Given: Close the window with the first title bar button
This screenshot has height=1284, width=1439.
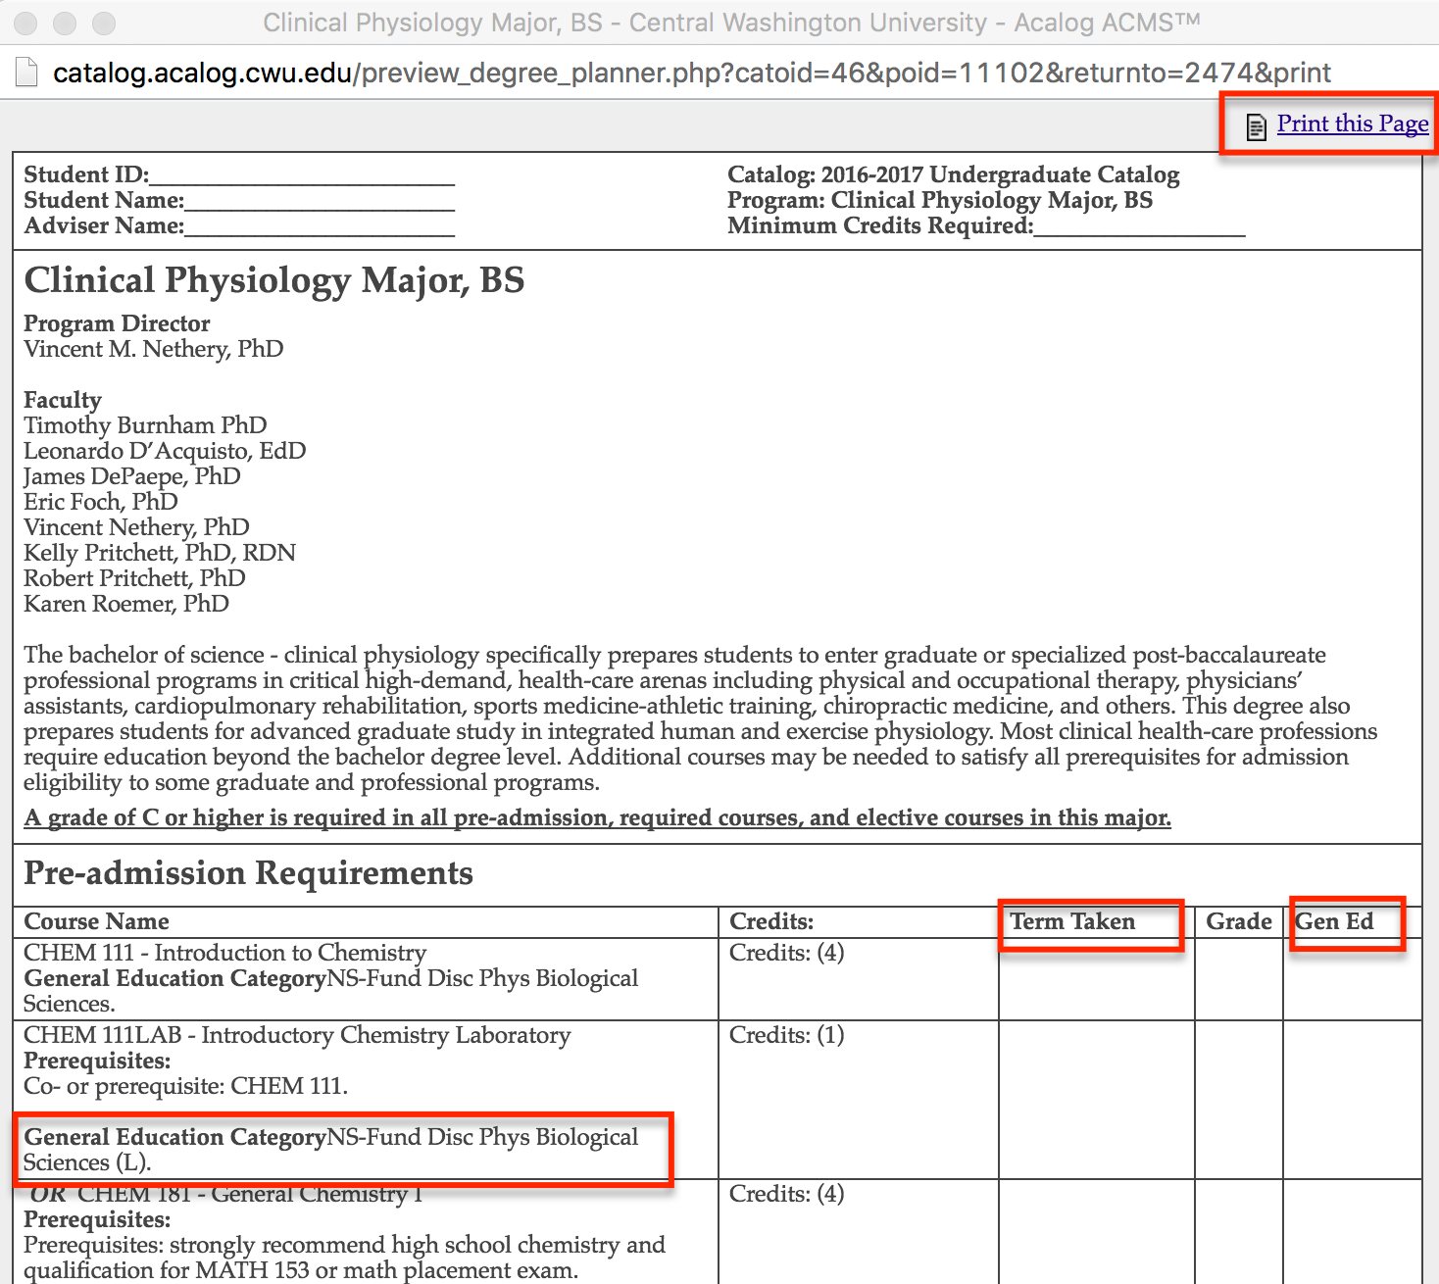Looking at the screenshot, I should point(25,23).
